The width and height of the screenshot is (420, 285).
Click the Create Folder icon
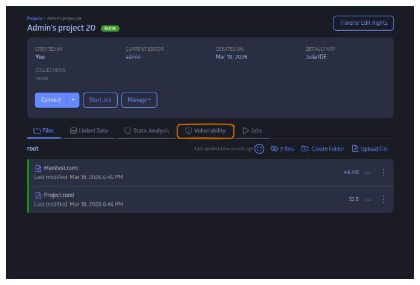coord(305,148)
